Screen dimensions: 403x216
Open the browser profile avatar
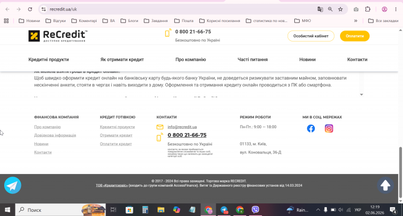384,9
